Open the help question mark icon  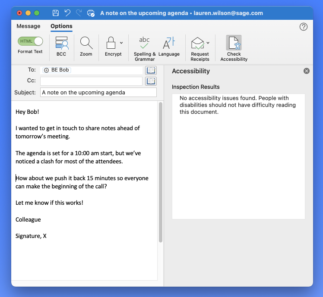tap(303, 27)
